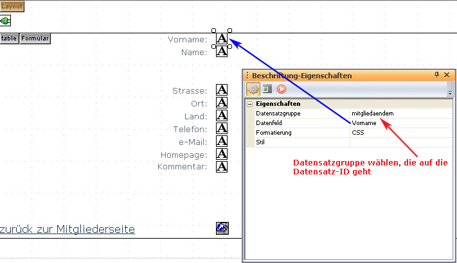Click the green plug connection icon

coord(5,21)
